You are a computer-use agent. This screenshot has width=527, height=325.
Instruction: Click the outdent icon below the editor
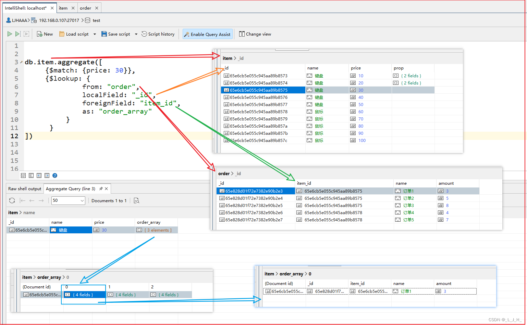(47, 175)
